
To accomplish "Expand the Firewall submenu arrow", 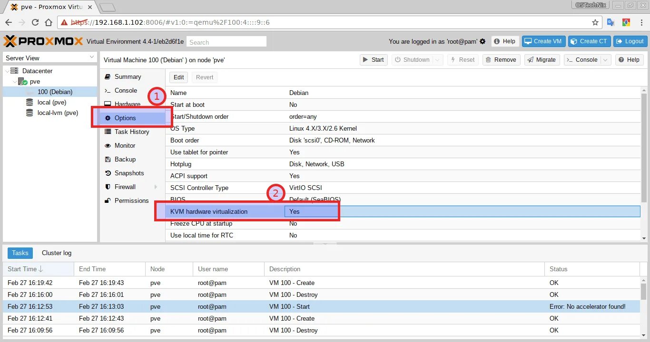I will pos(156,187).
